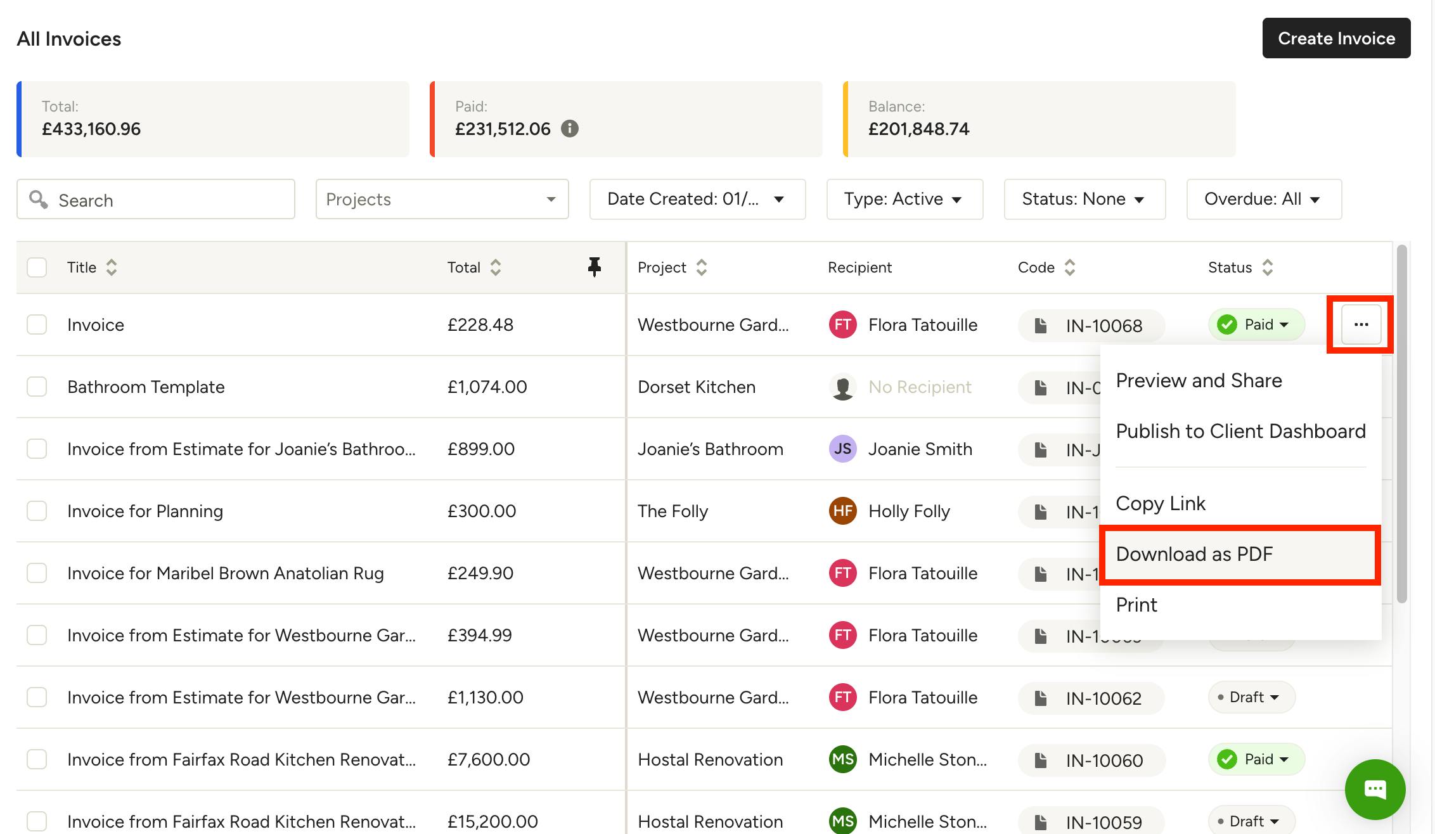Screen dimensions: 1435x834
Task: Open the Date Created filter dropdown
Action: 697,199
